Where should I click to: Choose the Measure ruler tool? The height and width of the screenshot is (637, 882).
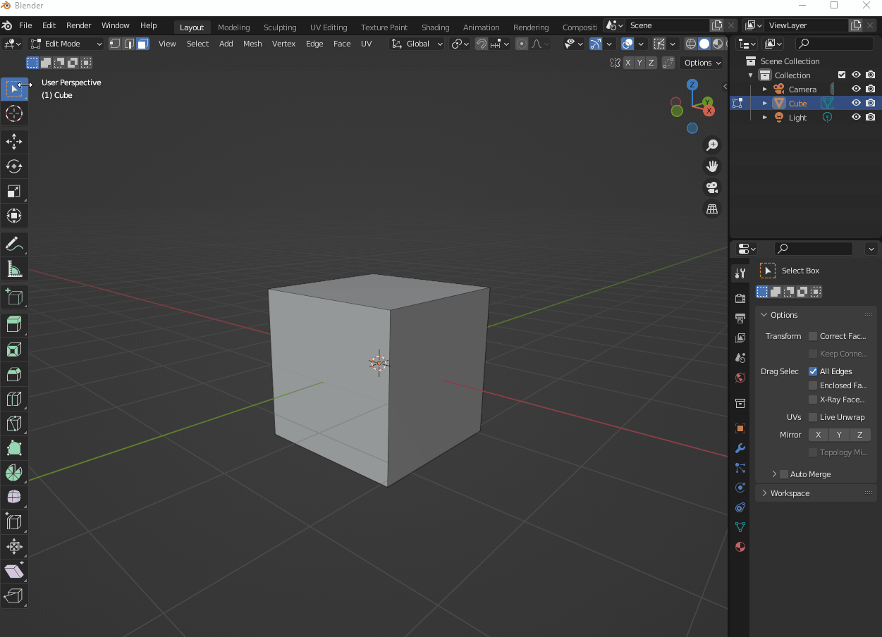point(14,268)
